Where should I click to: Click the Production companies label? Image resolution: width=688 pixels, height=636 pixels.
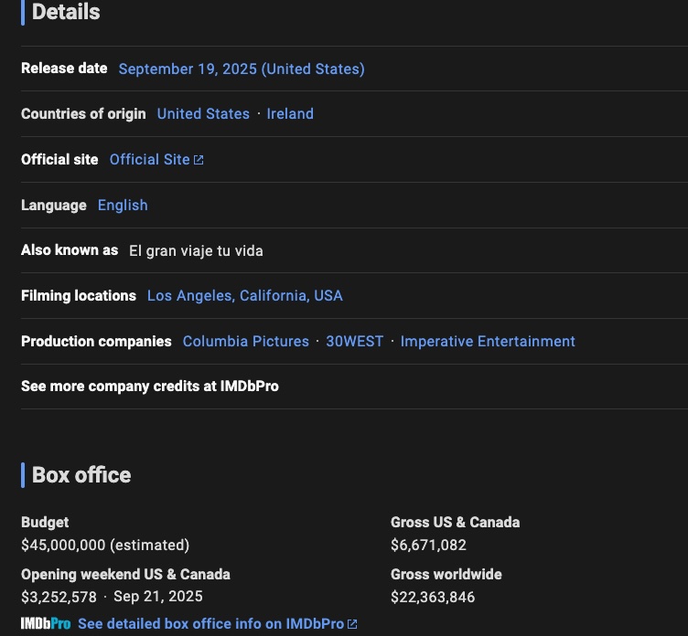click(x=96, y=342)
